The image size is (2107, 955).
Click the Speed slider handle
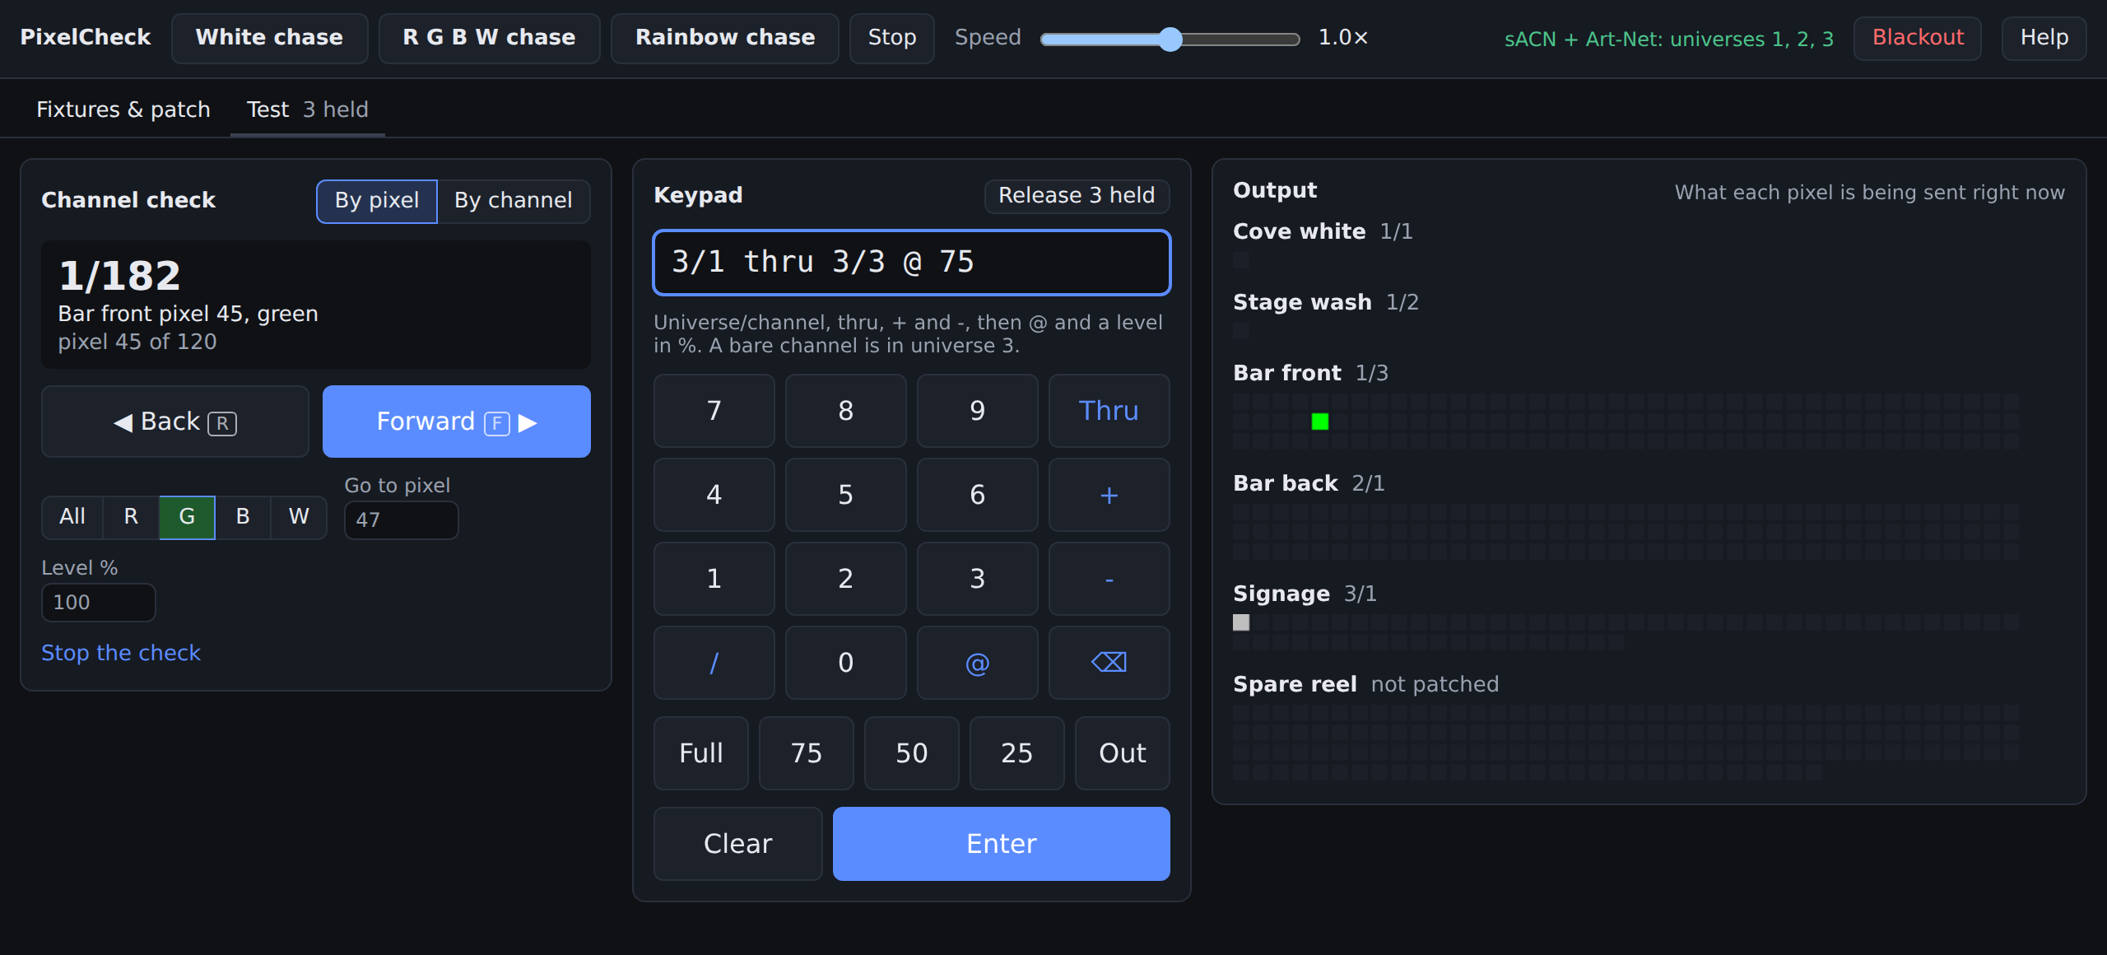[1170, 39]
